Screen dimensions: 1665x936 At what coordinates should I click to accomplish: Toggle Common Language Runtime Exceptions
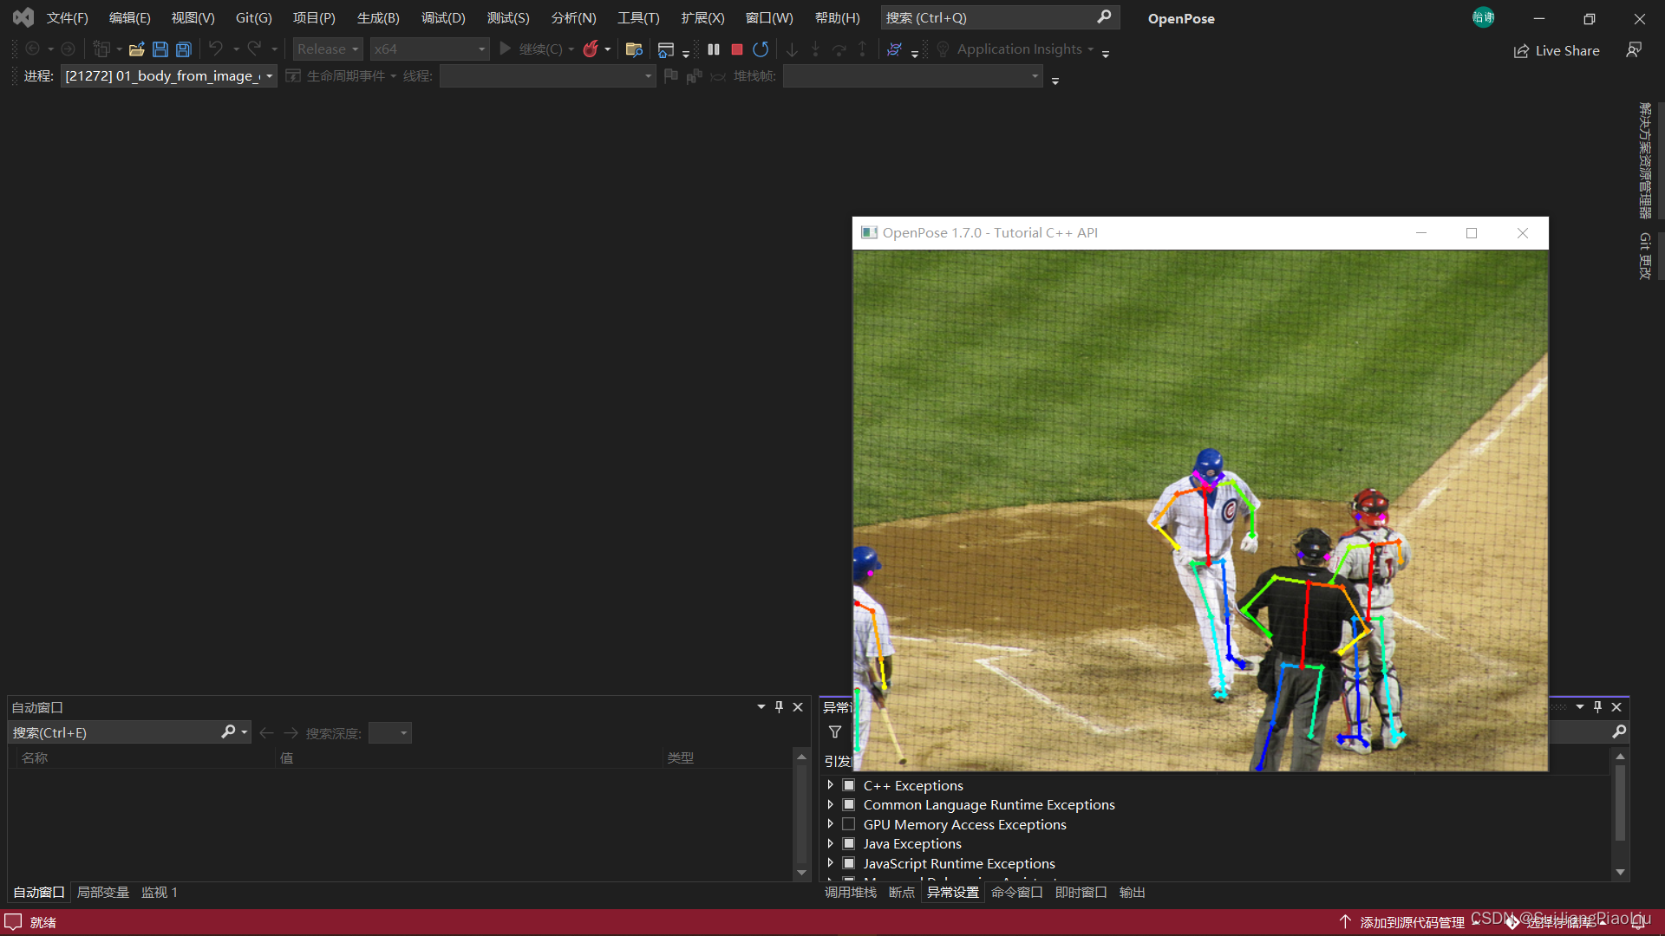click(x=848, y=804)
